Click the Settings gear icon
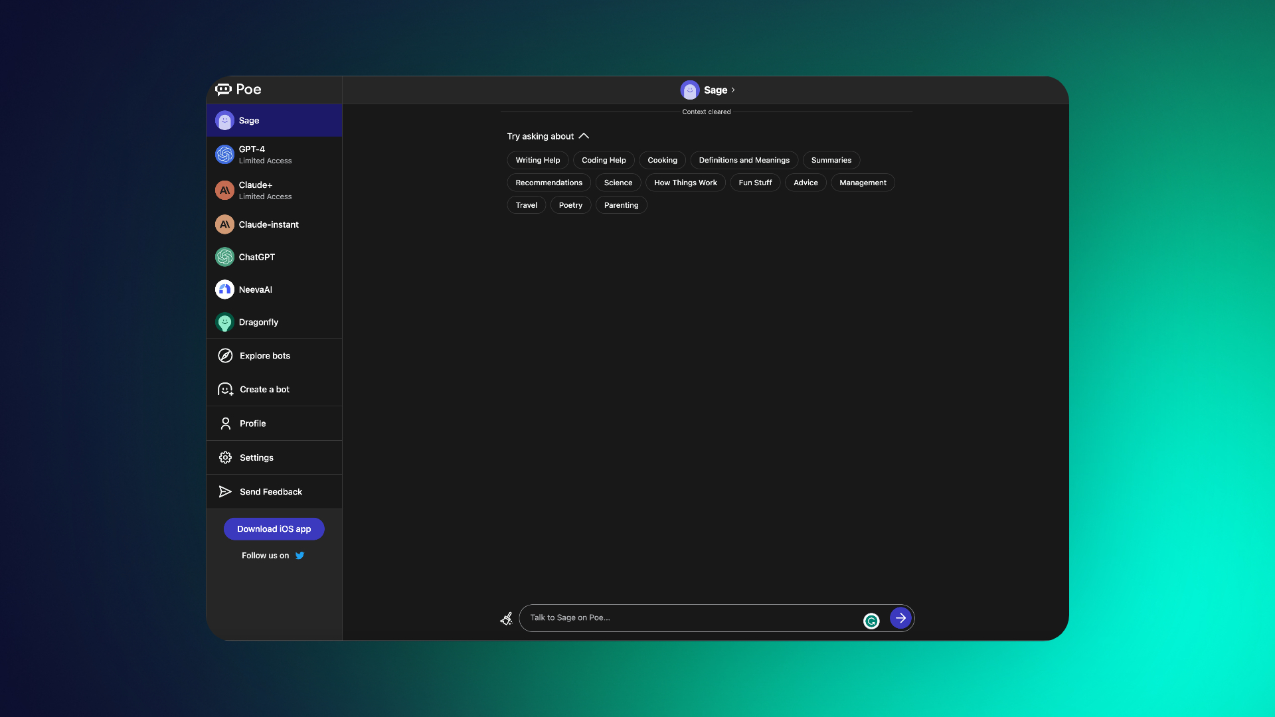This screenshot has width=1275, height=717. tap(225, 457)
